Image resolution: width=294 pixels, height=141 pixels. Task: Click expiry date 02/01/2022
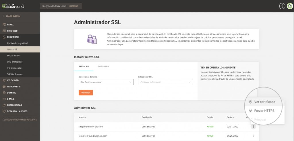click(232, 127)
